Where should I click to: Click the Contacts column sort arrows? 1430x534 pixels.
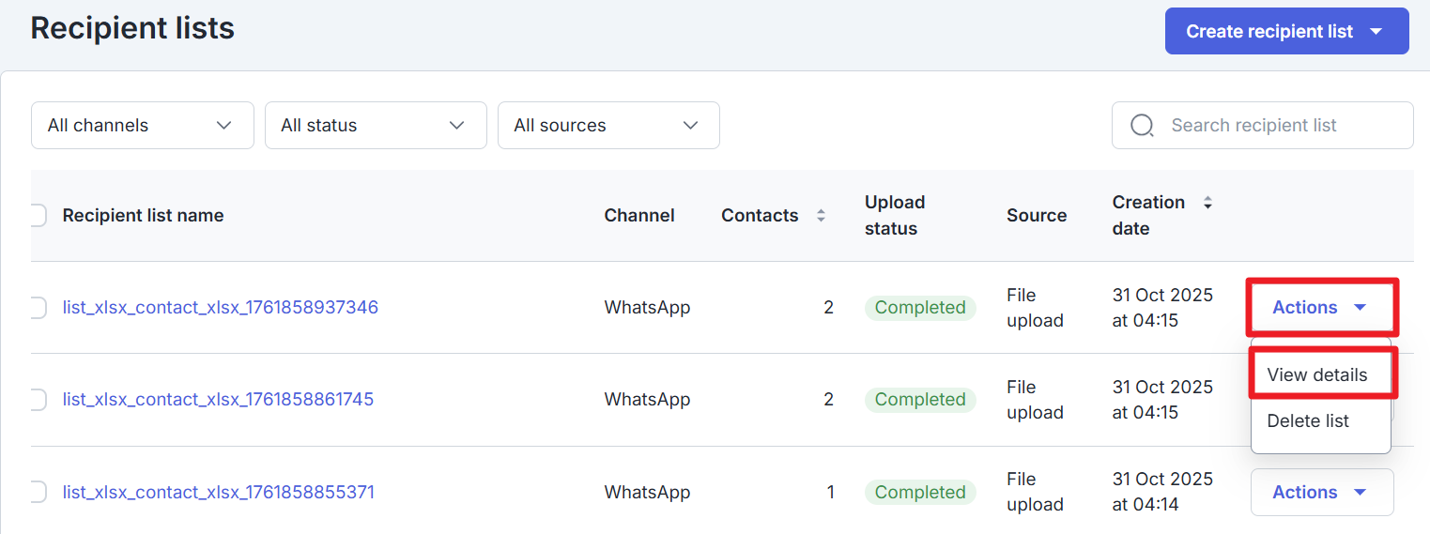click(x=821, y=216)
